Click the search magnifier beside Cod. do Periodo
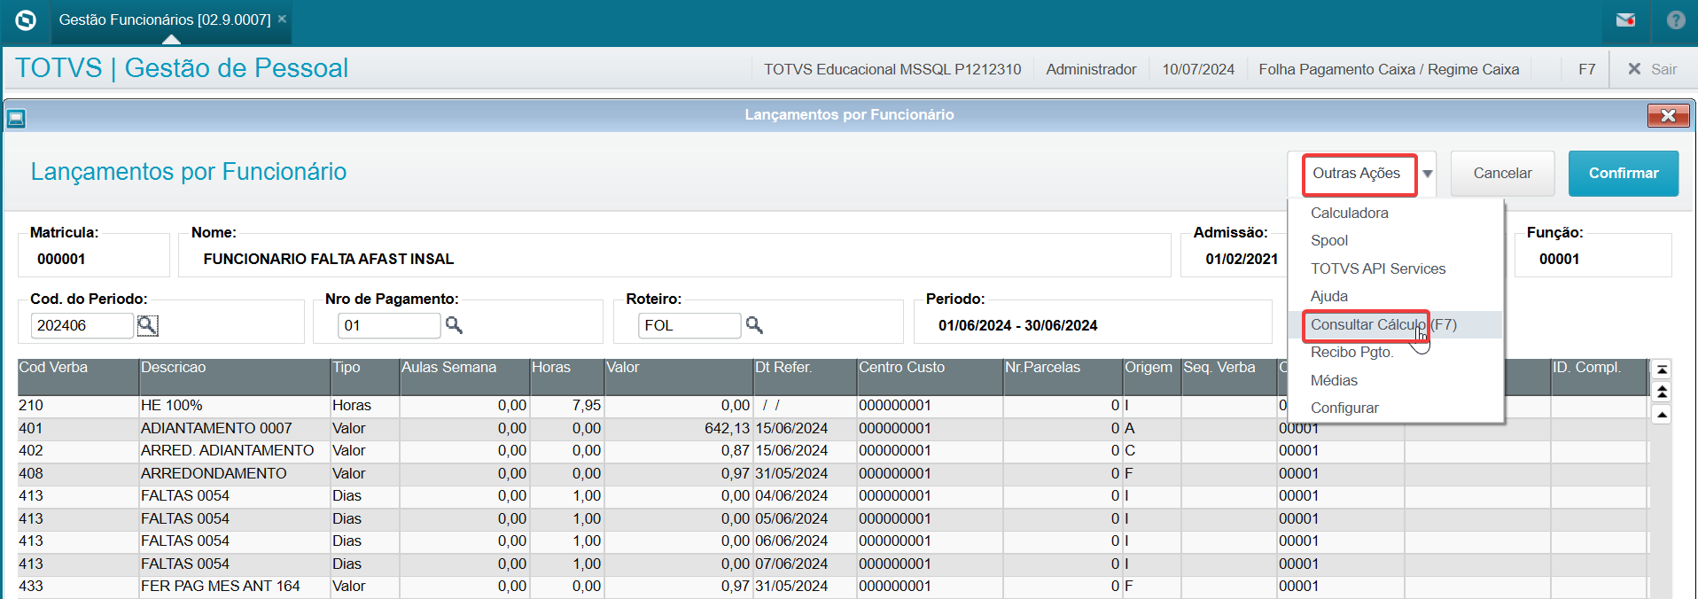 tap(147, 325)
